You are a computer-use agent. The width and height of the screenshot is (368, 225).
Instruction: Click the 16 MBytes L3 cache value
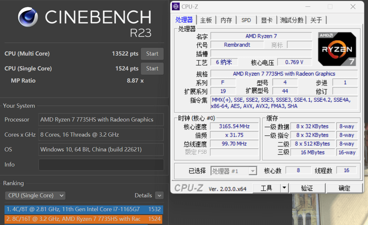coord(313,152)
